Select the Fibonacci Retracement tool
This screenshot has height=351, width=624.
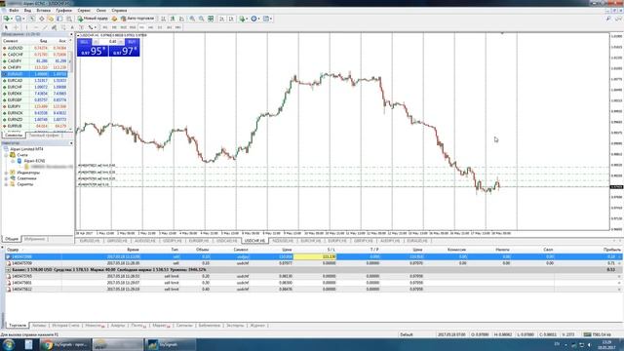coord(62,27)
